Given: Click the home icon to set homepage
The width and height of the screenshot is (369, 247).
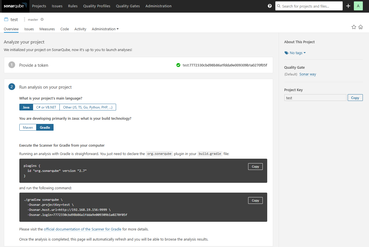Looking at the screenshot, I should click(x=361, y=27).
